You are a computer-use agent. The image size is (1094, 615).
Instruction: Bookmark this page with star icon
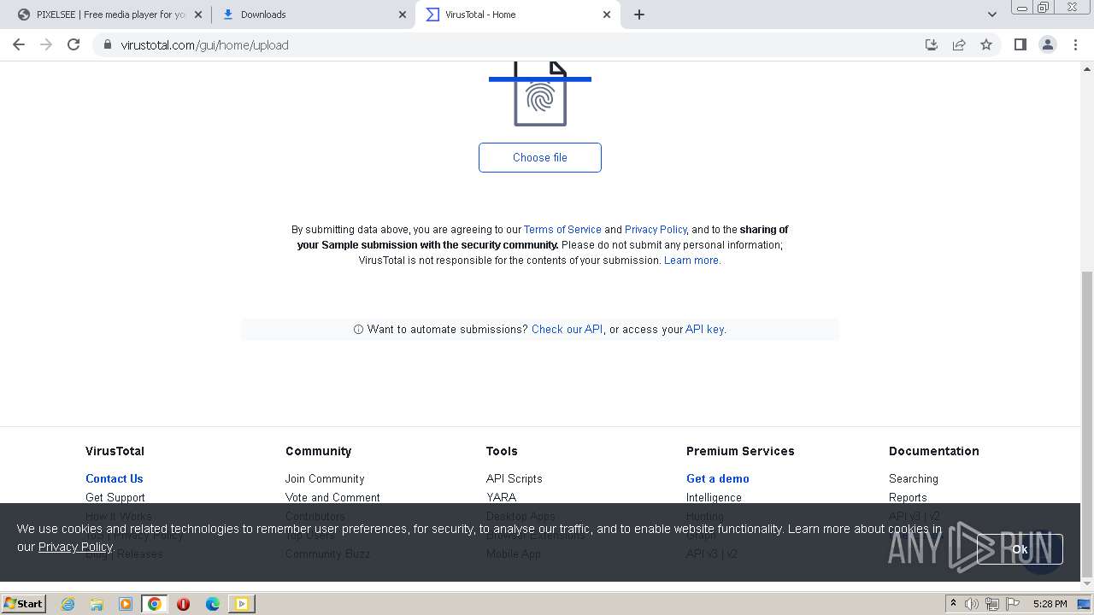pyautogui.click(x=986, y=44)
